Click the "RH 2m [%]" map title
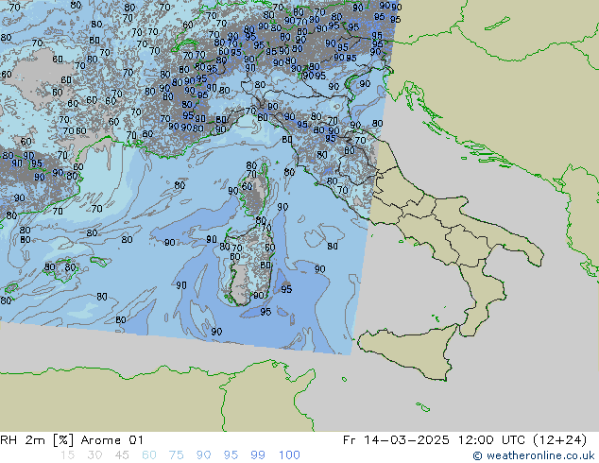599x463 pixels. 37,440
